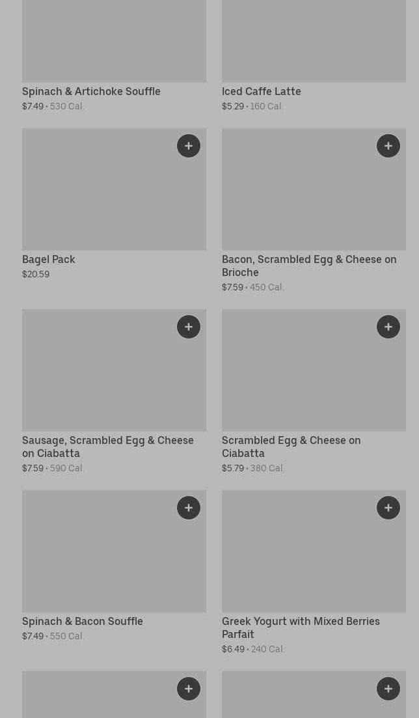Screen dimensions: 419x718
Task: Open the Spinach & Artichoke Souffle title
Action: [x=91, y=92]
